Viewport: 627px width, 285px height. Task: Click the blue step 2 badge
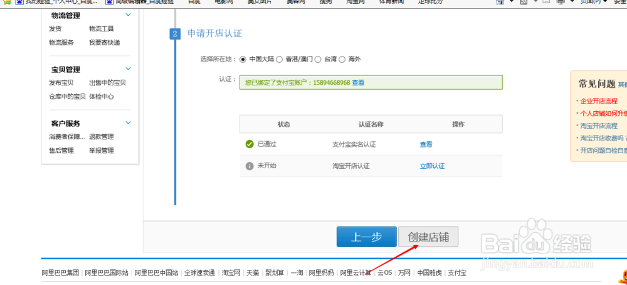(175, 34)
